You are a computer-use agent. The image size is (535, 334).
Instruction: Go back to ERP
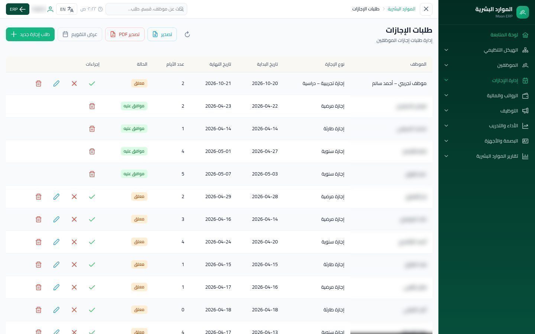click(x=17, y=9)
